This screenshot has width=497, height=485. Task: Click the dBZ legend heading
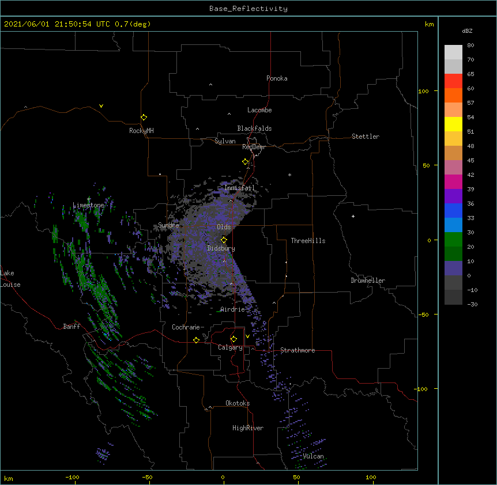click(x=467, y=31)
